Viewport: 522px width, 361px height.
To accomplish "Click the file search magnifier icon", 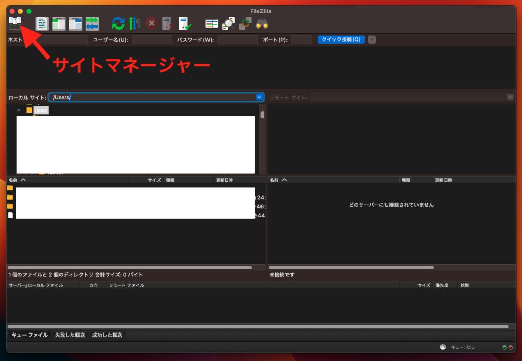I will coord(228,23).
